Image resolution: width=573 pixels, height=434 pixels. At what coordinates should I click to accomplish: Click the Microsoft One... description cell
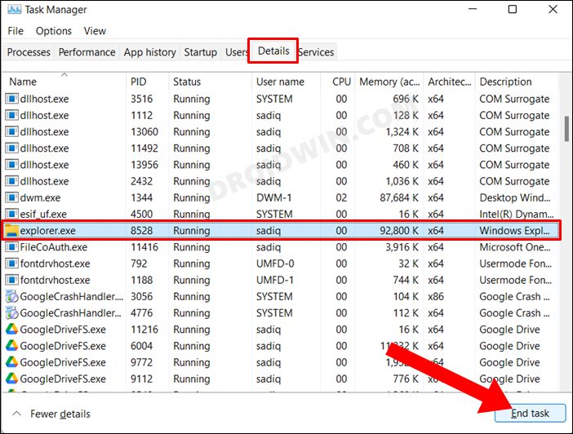pos(515,247)
